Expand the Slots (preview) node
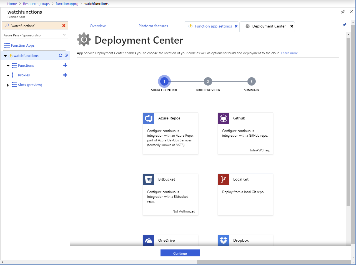The height and width of the screenshot is (265, 356). pyautogui.click(x=8, y=85)
